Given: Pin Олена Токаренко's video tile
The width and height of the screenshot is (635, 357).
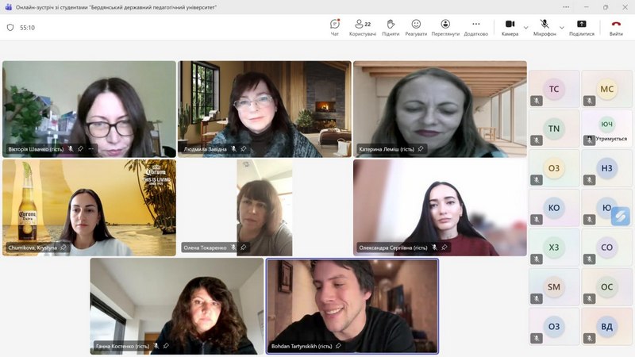Looking at the screenshot, I should click(243, 248).
